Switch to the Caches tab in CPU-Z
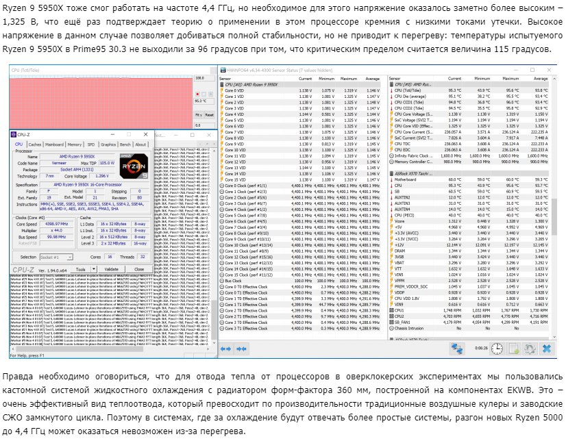566x441 pixels. [x=35, y=144]
